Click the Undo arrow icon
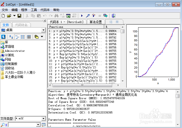 coord(45,16)
